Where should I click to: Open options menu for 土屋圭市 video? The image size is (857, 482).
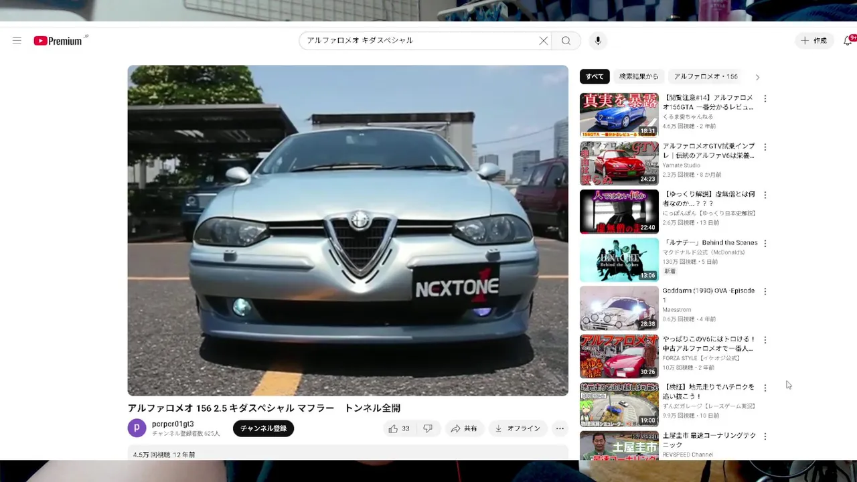coord(765,436)
